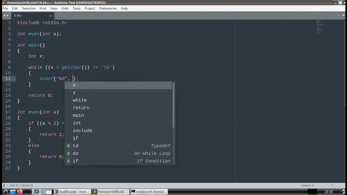Click the blank white taskbar icon
The width and height of the screenshot is (347, 195).
(x=48, y=192)
